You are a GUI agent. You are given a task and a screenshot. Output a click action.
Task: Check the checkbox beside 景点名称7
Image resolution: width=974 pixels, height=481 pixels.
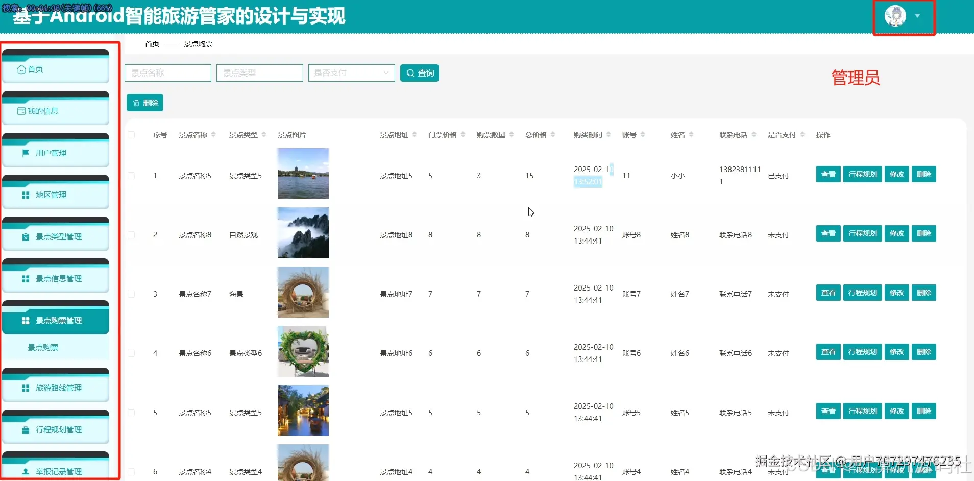pos(131,294)
